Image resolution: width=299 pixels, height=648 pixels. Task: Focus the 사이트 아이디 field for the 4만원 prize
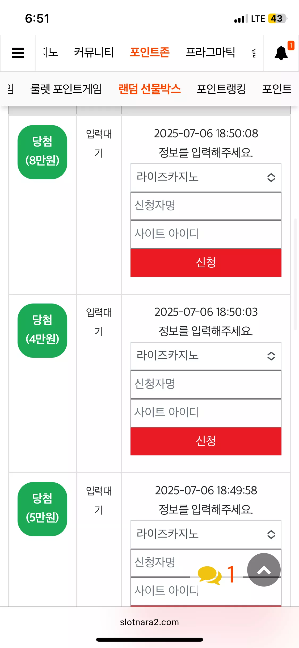click(x=206, y=413)
